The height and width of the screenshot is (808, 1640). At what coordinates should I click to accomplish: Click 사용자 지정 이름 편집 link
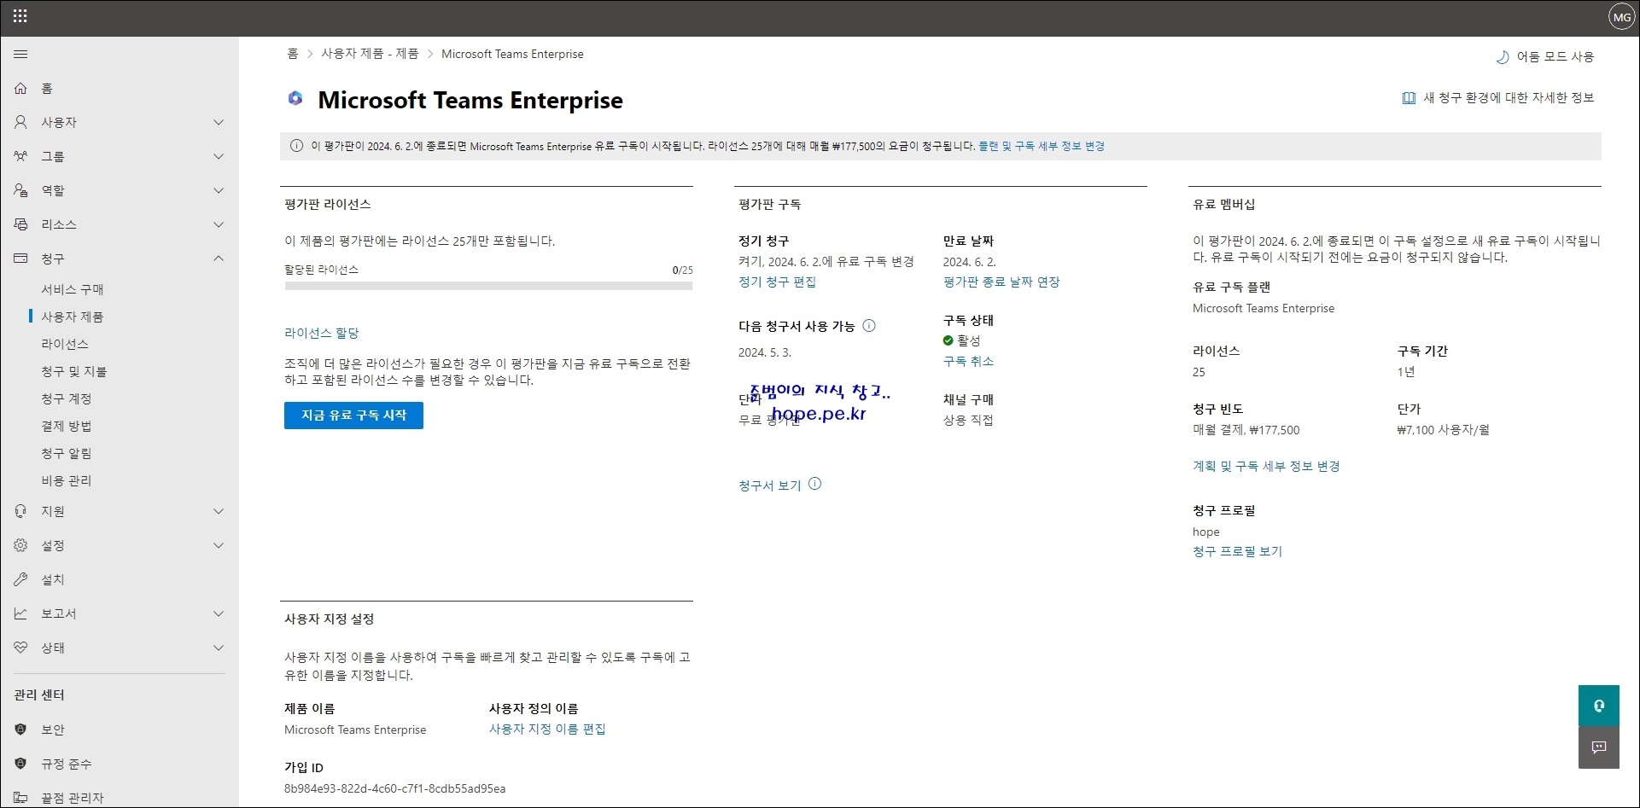pyautogui.click(x=547, y=729)
